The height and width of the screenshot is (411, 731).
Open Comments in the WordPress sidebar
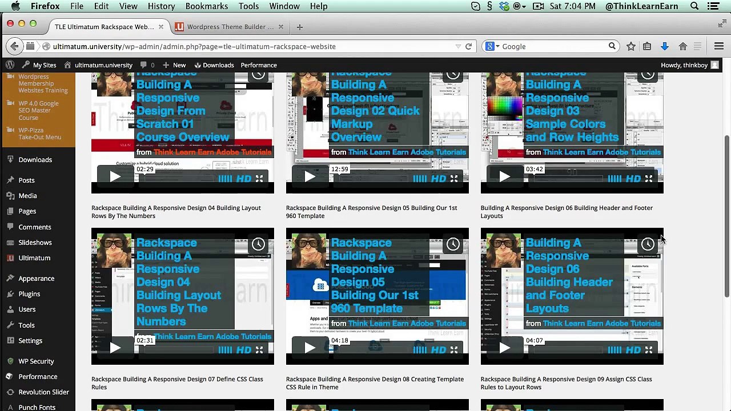(35, 227)
